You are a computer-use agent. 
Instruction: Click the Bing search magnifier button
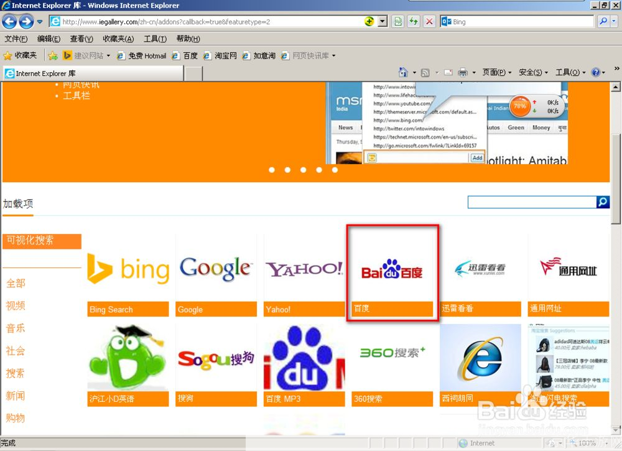point(603,22)
